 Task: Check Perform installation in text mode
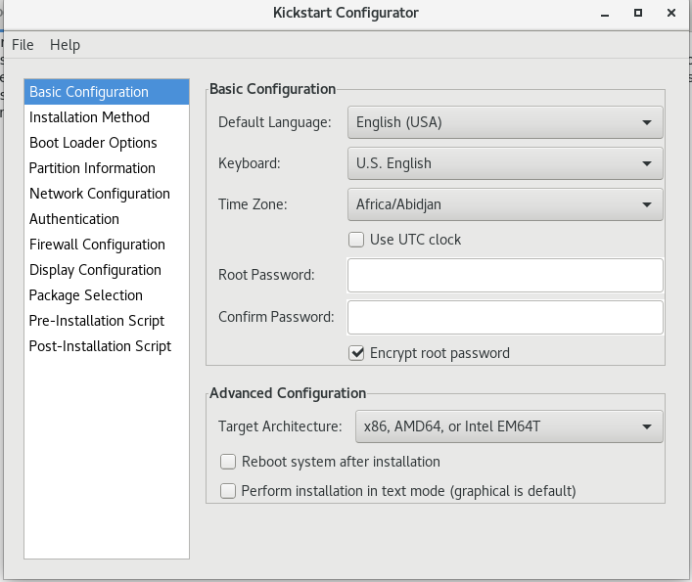pos(229,491)
